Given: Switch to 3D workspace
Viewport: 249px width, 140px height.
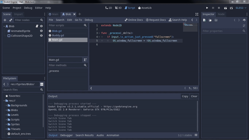Looking at the screenshot, I should [x=118, y=8].
